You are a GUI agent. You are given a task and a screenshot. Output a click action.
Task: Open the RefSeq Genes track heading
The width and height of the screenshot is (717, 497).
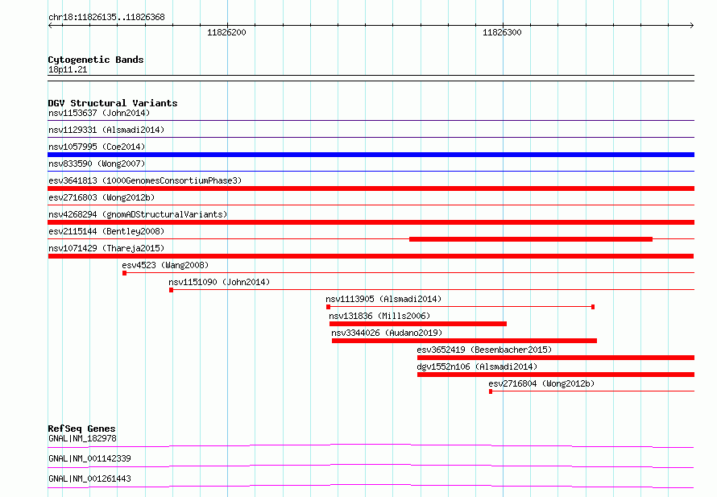point(81,429)
